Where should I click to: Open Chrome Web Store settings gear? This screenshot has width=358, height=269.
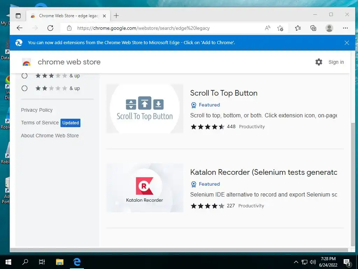319,62
